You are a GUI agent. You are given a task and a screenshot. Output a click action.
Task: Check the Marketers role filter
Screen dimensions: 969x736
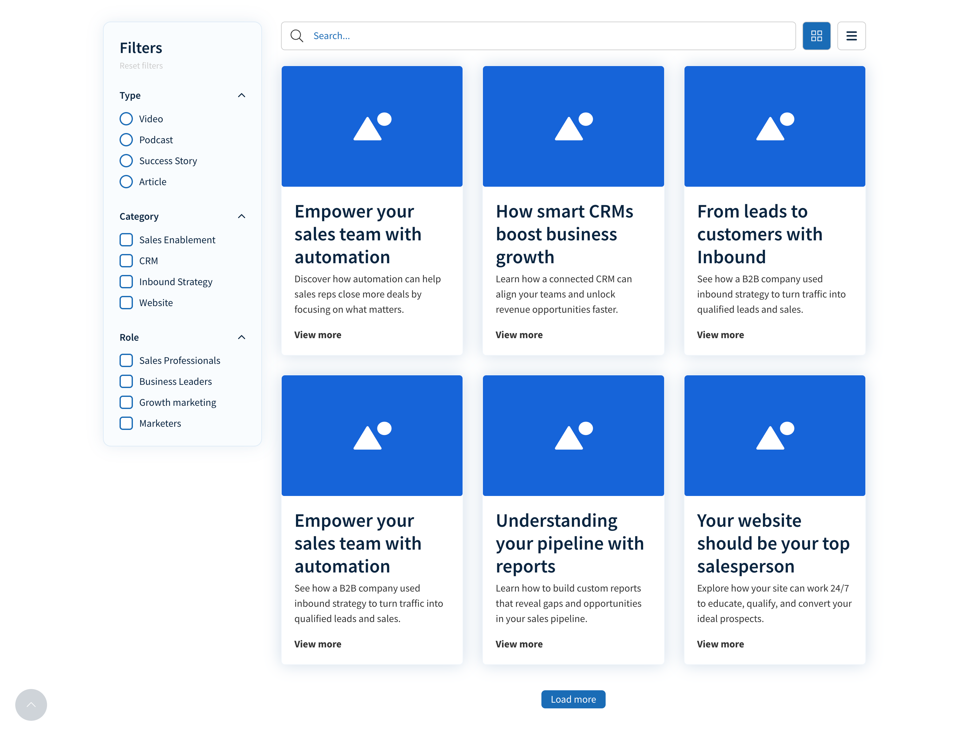pos(126,424)
